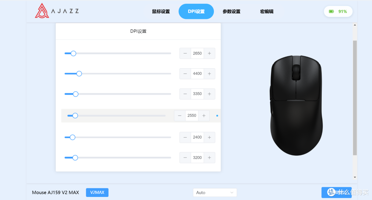
Task: Click the 2550 DPI input field
Action: coord(192,116)
